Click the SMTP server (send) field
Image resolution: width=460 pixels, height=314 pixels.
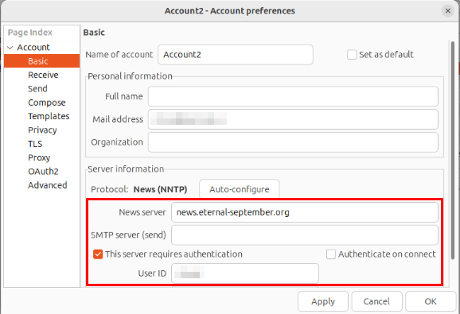pyautogui.click(x=305, y=235)
